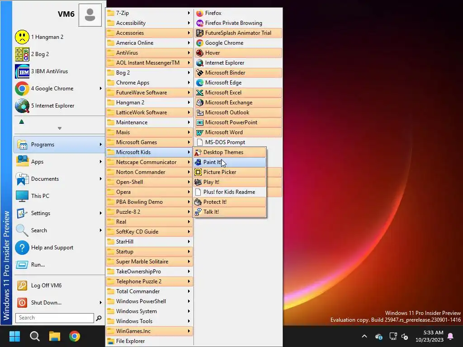Open the clock showing 5:33 AM
This screenshot has width=463, height=347.
click(430, 336)
